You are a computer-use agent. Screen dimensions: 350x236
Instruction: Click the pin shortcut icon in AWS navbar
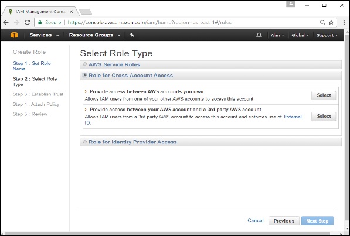pos(132,35)
